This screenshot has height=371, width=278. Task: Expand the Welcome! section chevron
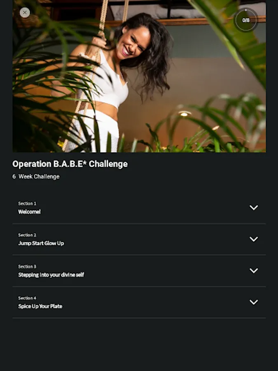click(x=254, y=207)
